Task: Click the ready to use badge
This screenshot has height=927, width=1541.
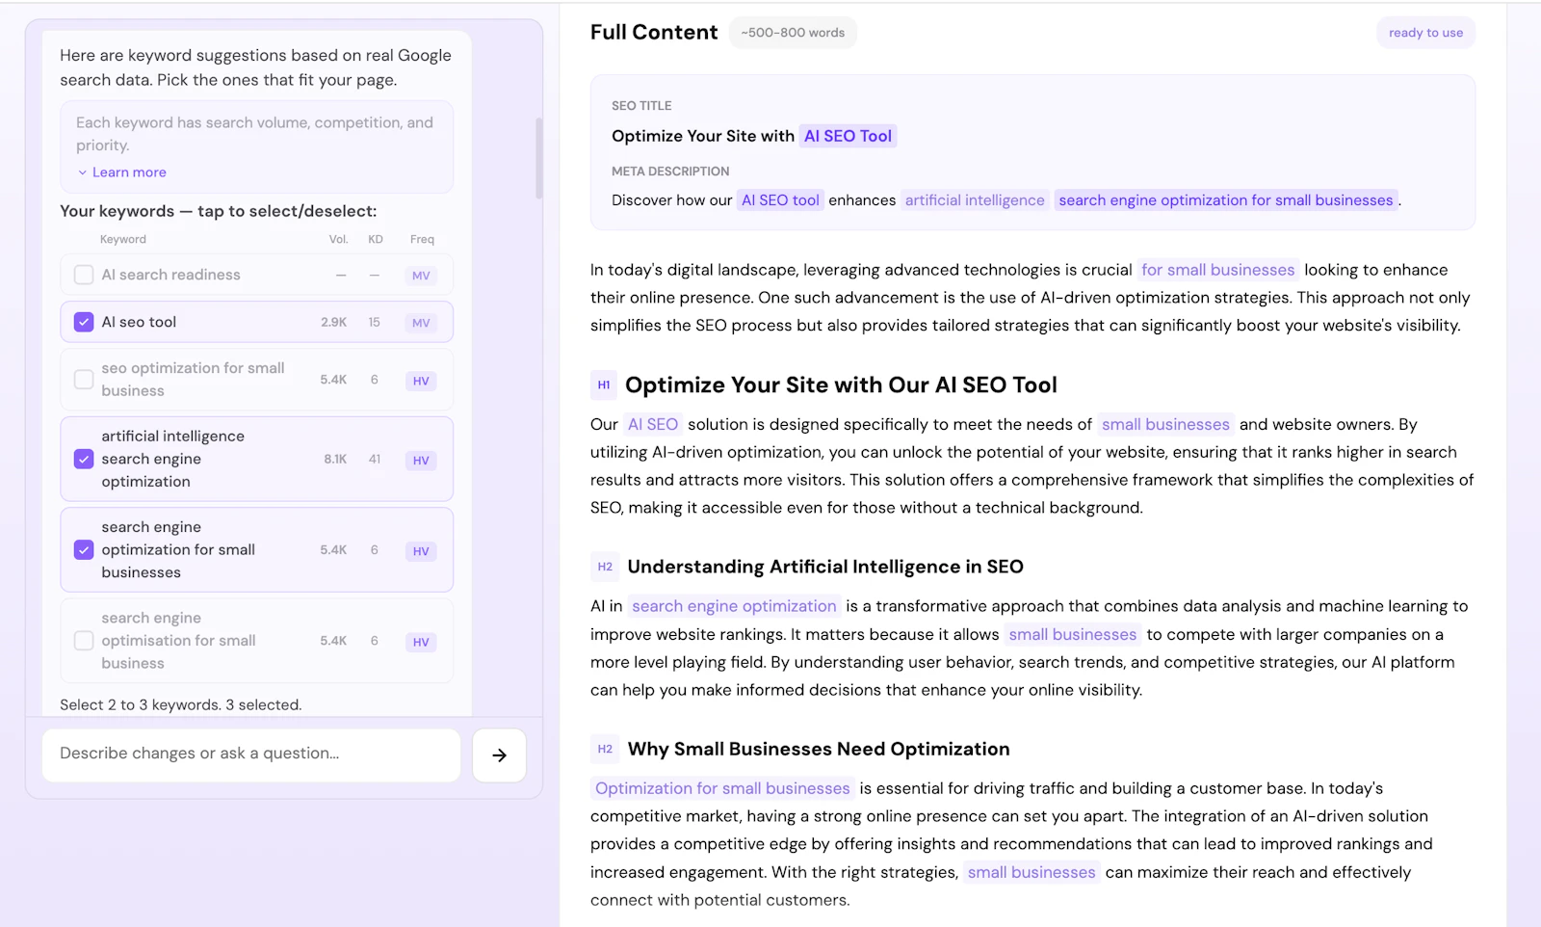Action: (x=1425, y=33)
